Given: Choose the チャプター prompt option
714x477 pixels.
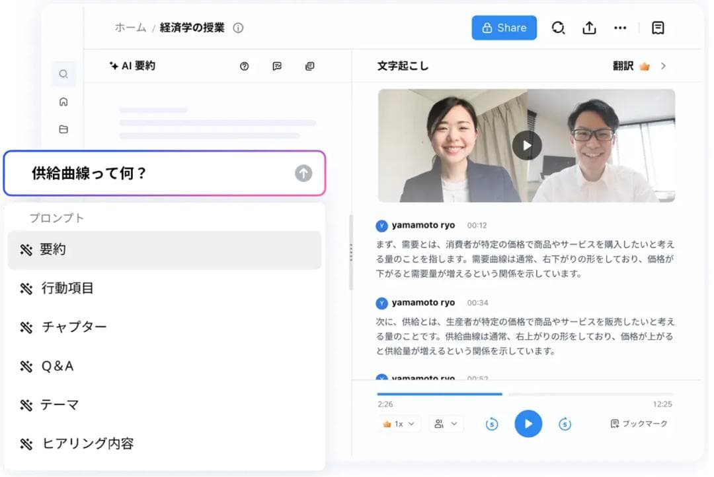Looking at the screenshot, I should coord(74,327).
